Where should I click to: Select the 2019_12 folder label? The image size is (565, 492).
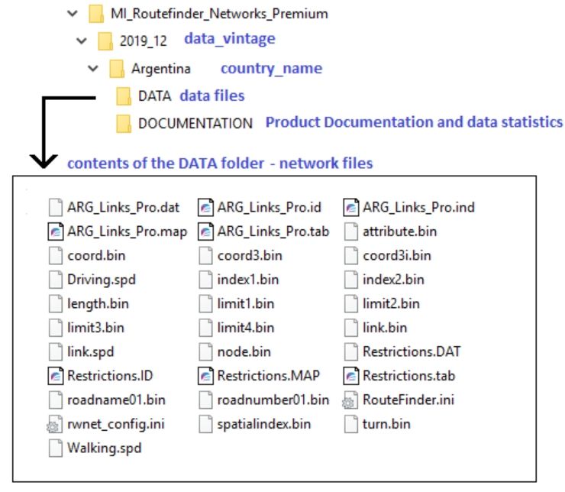[144, 41]
